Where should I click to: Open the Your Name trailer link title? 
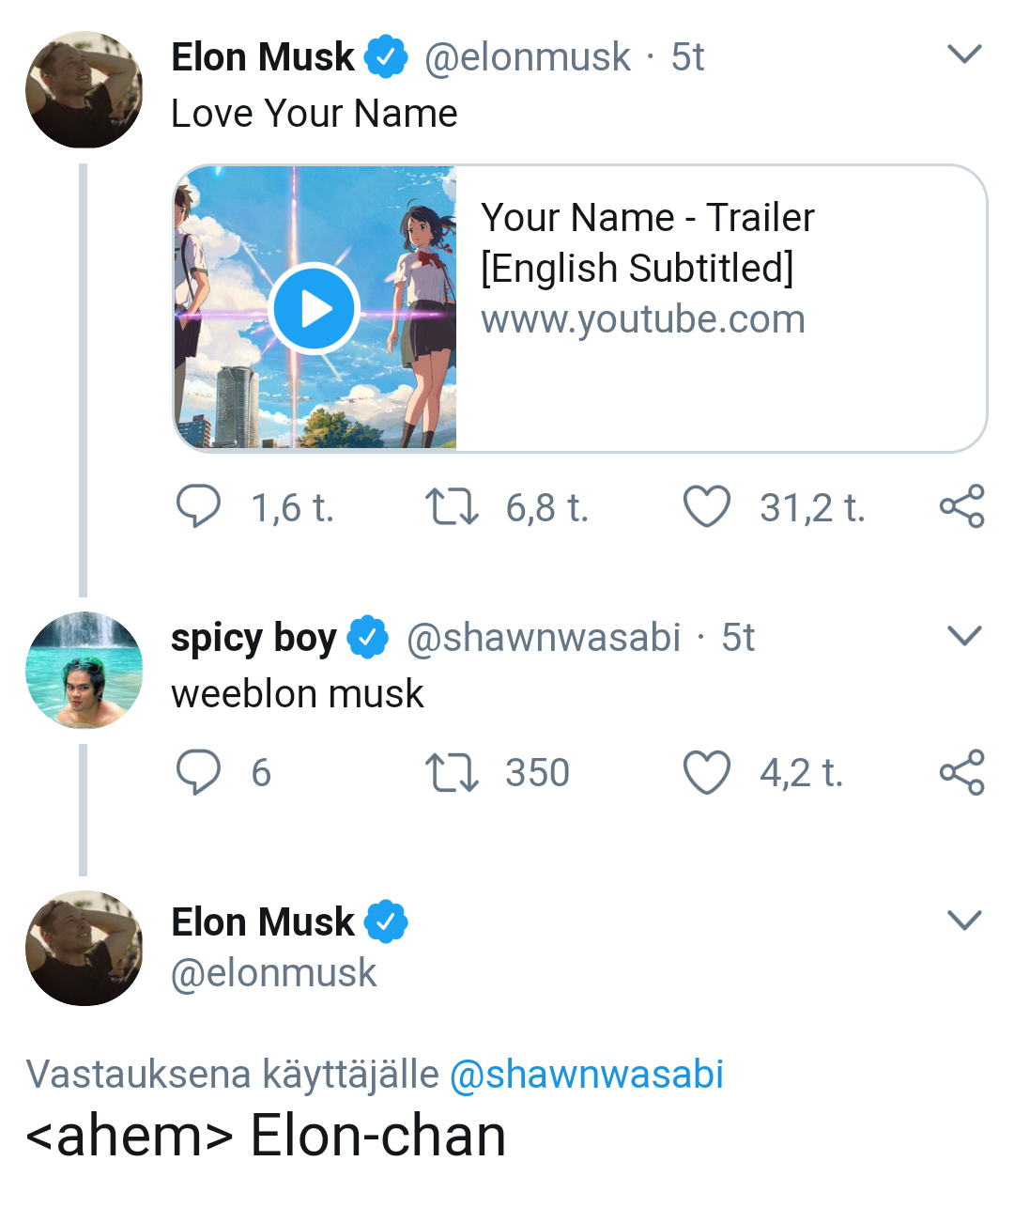pos(647,242)
